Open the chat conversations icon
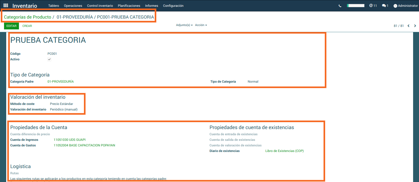This screenshot has width=419, height=182. pos(385,6)
